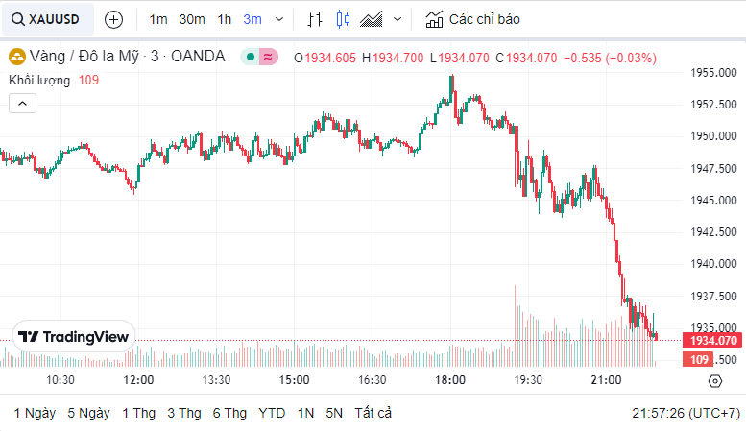
Task: Open the chart style dropdown arrow
Action: point(398,19)
